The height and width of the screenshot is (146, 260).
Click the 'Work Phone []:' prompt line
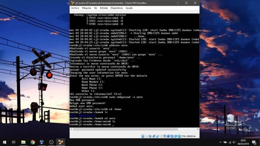point(92,85)
